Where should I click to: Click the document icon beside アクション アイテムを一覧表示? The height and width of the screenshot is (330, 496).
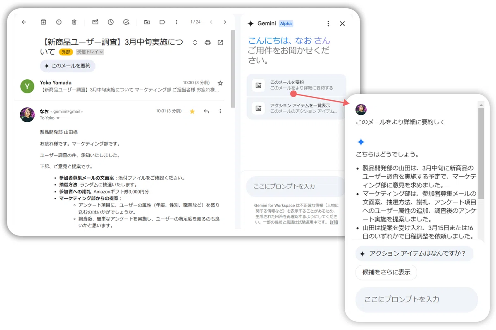258,108
